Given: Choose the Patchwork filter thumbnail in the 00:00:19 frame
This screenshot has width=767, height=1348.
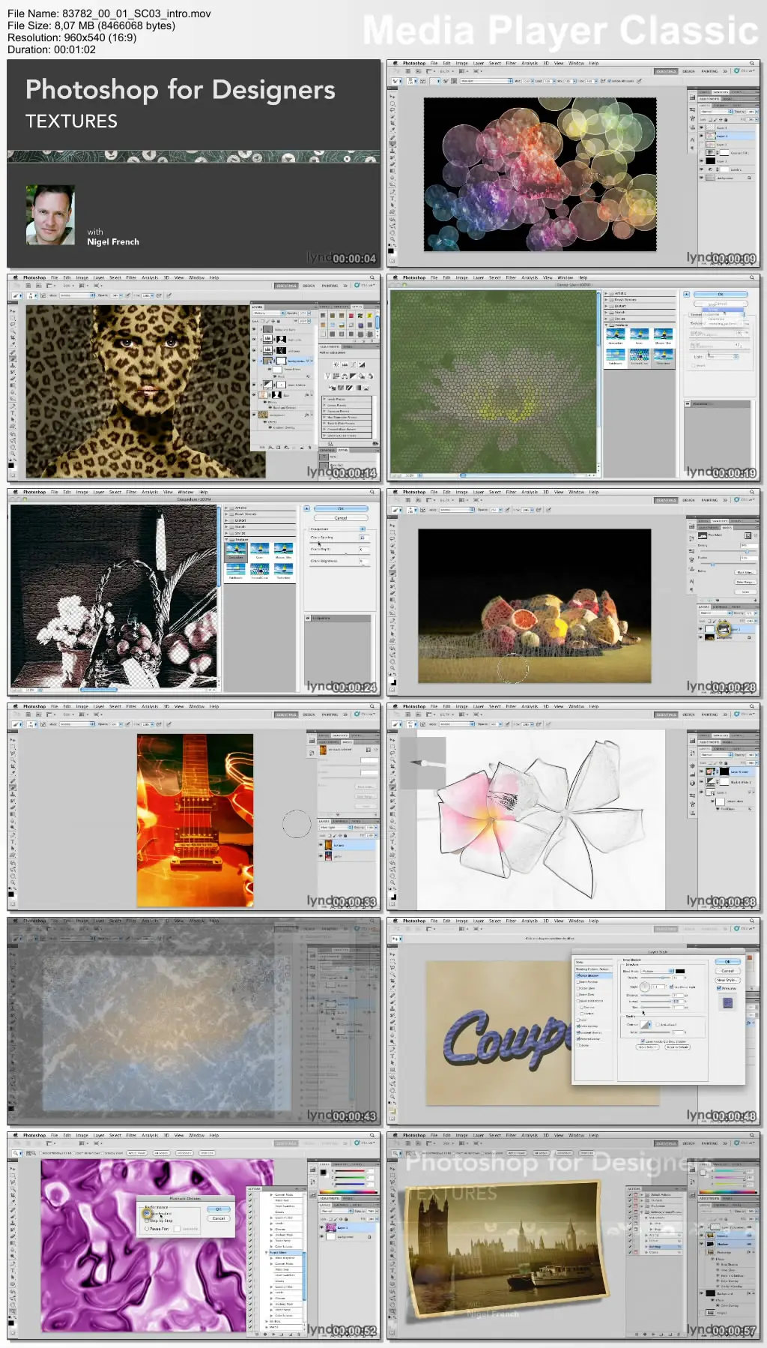Looking at the screenshot, I should [616, 356].
